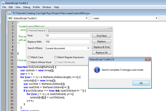Close the Find and Replace panel window
The width and height of the screenshot is (166, 111).
coord(111,28)
